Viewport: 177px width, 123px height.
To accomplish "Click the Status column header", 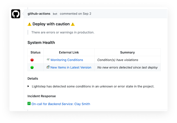I will (x=35, y=52).
